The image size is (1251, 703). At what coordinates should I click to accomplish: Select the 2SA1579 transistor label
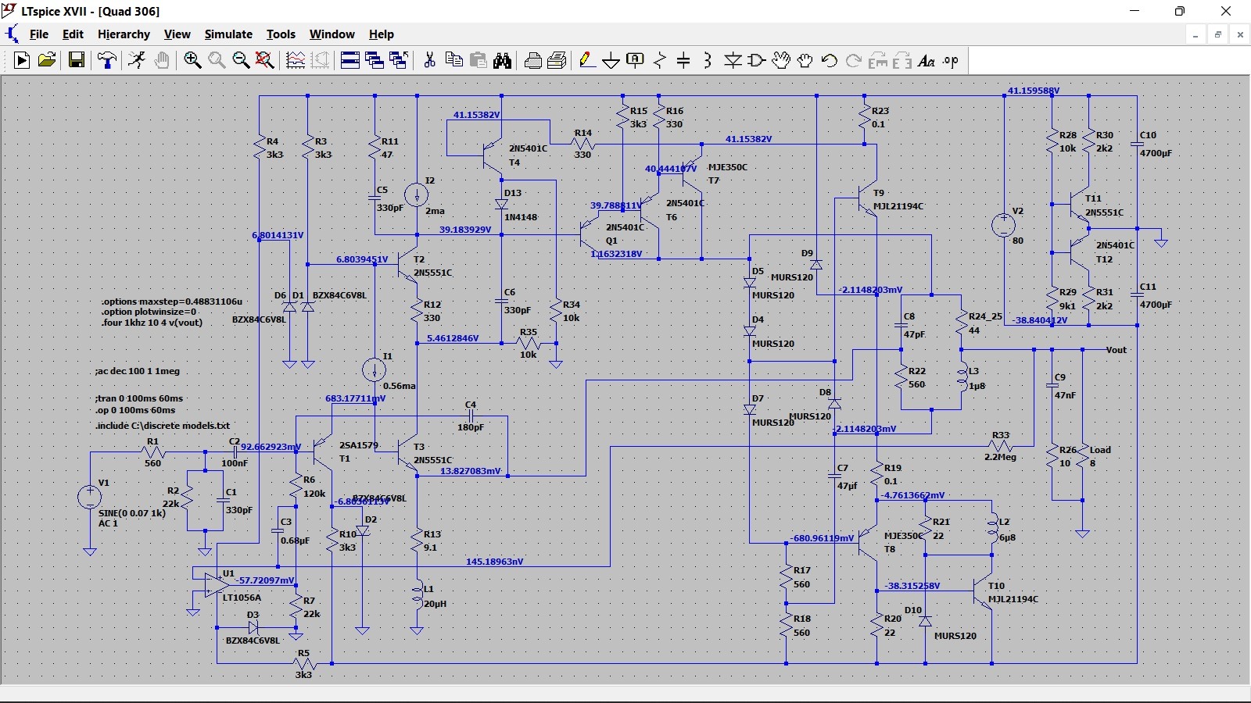click(358, 445)
